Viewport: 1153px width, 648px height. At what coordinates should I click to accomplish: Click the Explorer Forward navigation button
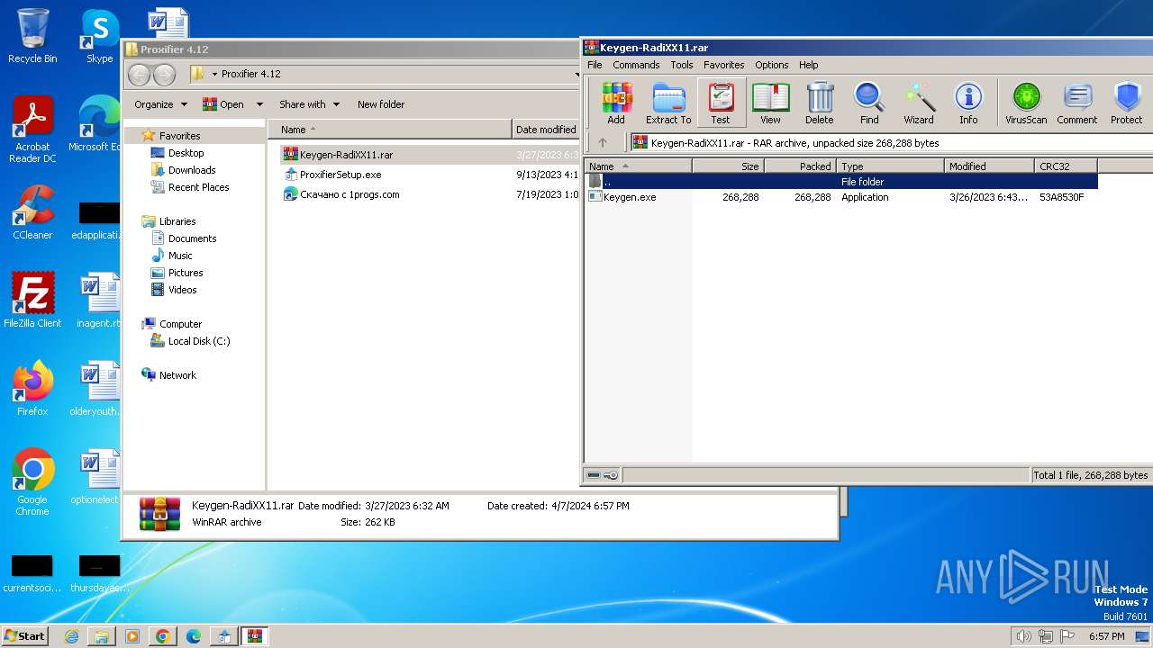(164, 74)
